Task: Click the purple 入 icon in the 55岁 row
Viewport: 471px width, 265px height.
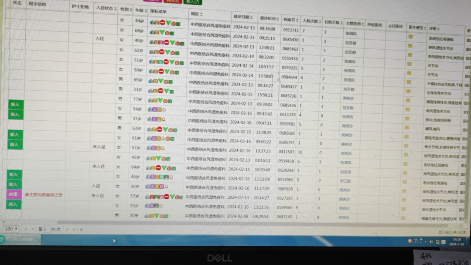Action: [x=151, y=206]
